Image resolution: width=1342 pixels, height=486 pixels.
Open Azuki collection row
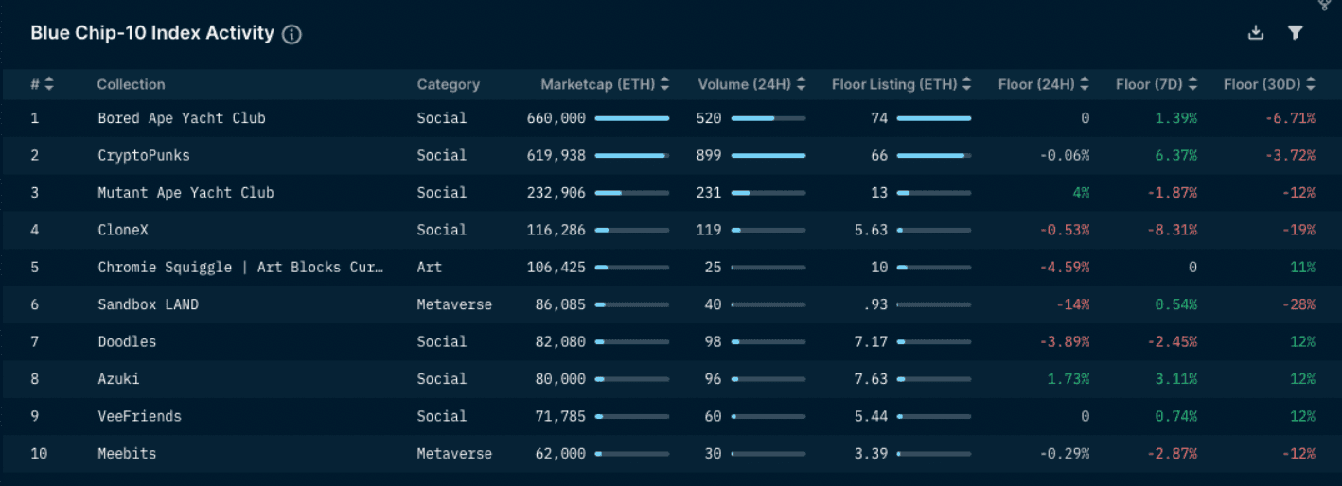pyautogui.click(x=671, y=379)
